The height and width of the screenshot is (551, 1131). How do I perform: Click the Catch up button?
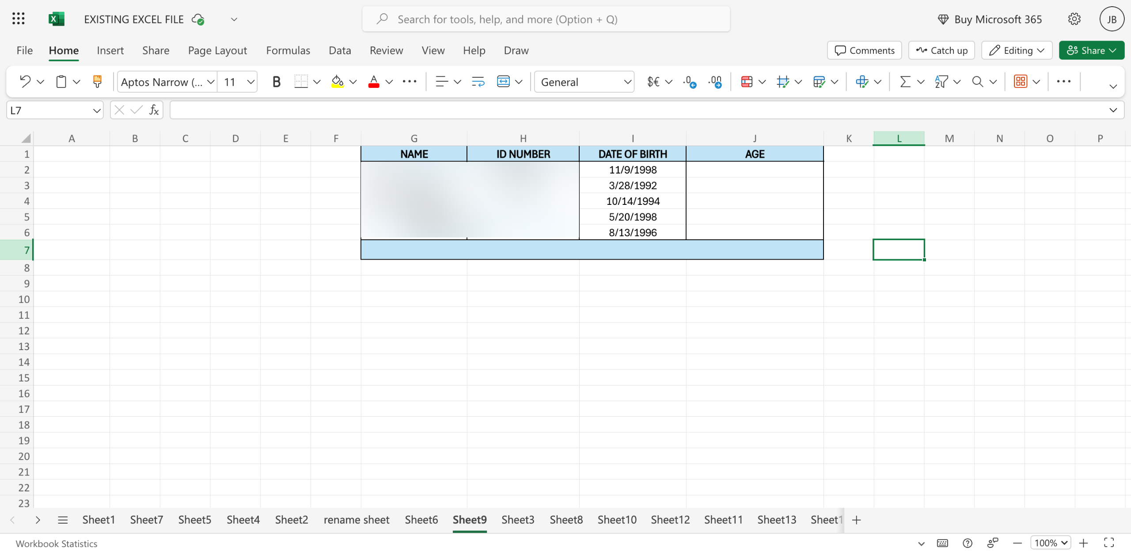pos(941,50)
